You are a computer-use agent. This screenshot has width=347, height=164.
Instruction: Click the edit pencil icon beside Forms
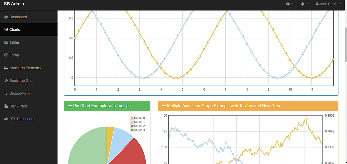[6, 55]
